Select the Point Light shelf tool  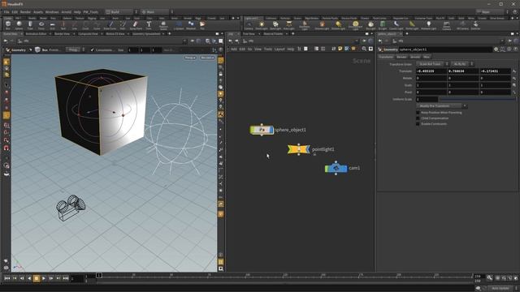262,25
